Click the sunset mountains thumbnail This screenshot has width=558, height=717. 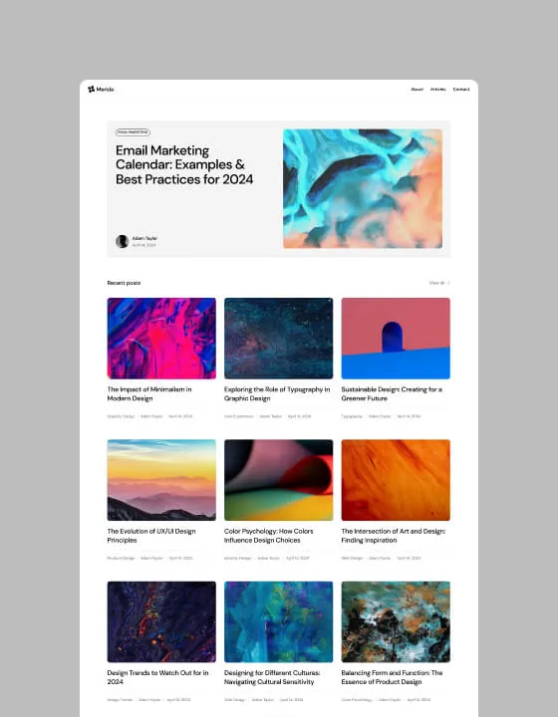click(x=161, y=480)
